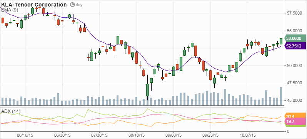
Task: Select the 'EMA (9)' indicator label
Action: [x=10, y=10]
